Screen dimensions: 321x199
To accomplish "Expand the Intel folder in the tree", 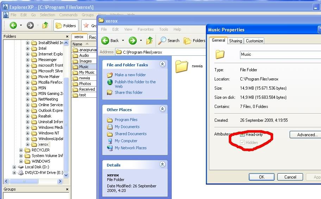I will [x=28, y=48].
